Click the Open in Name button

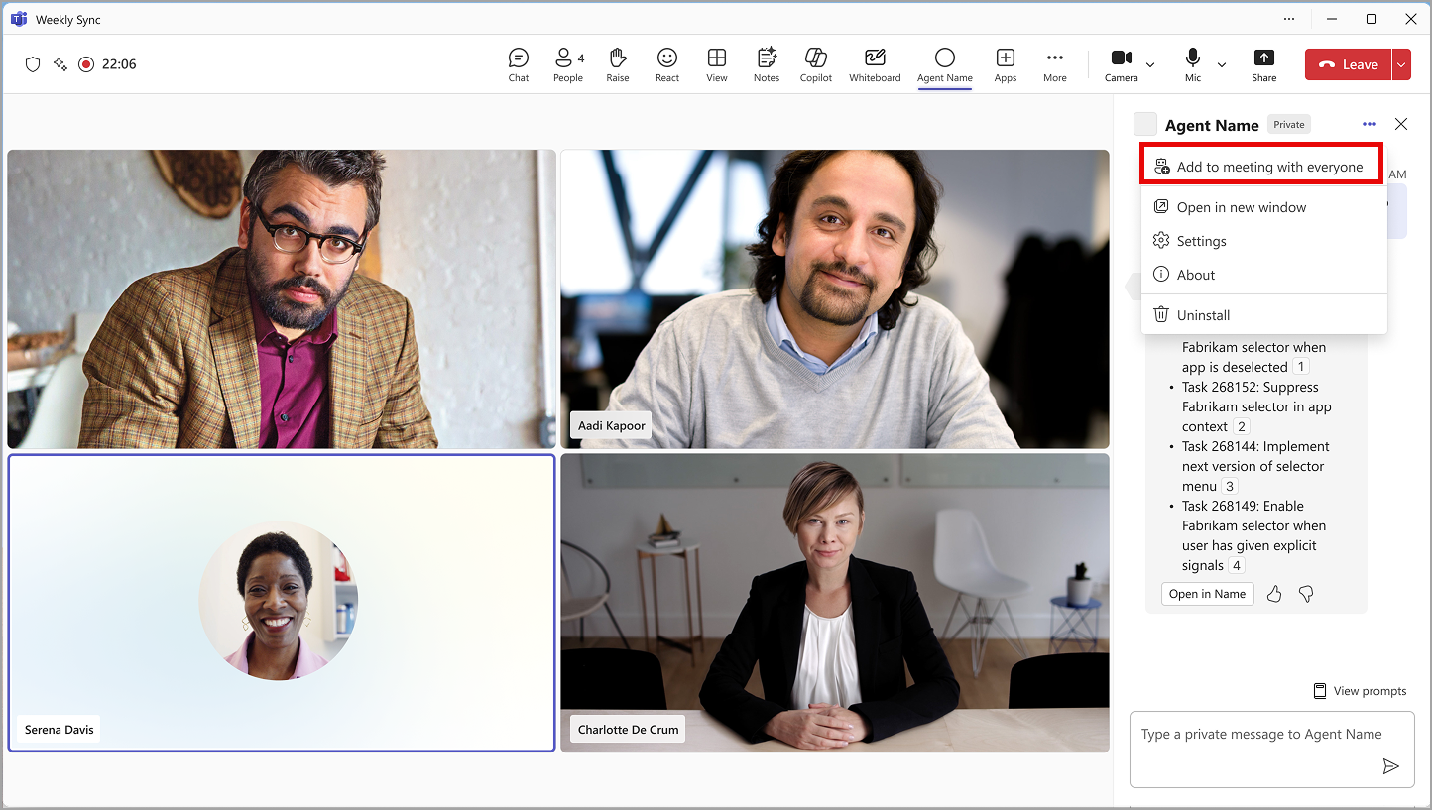[1207, 594]
